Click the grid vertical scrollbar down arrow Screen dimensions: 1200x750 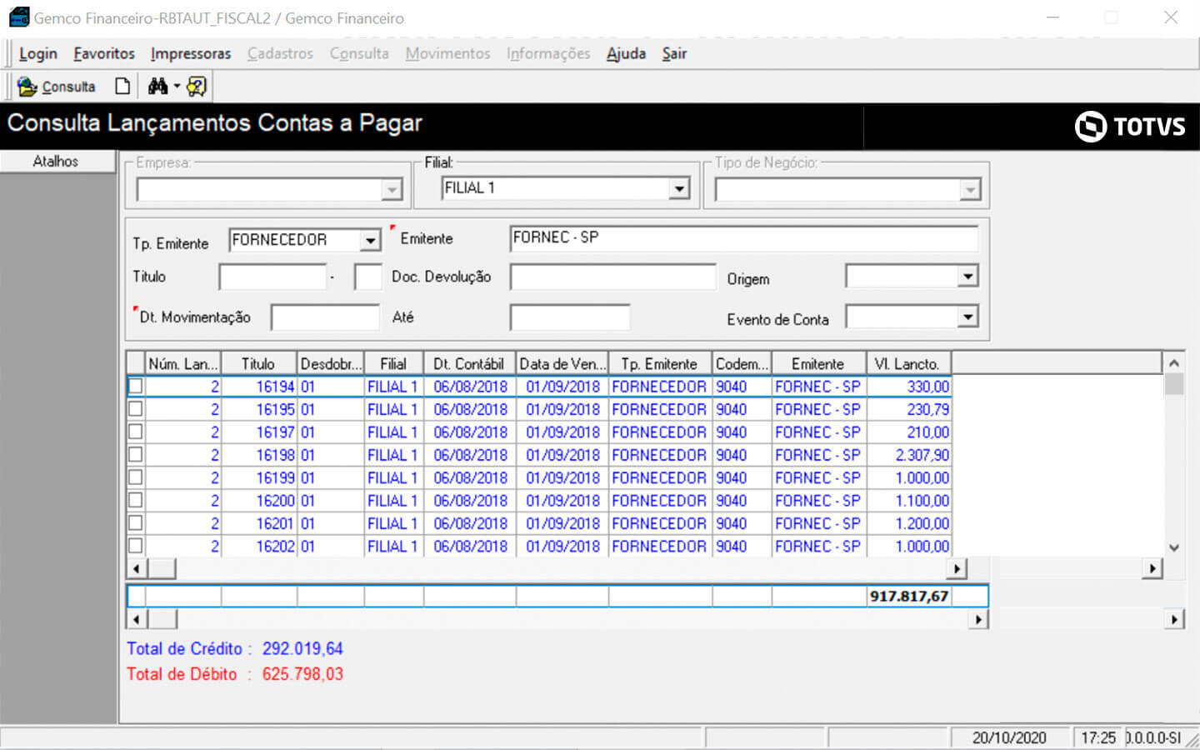1173,547
